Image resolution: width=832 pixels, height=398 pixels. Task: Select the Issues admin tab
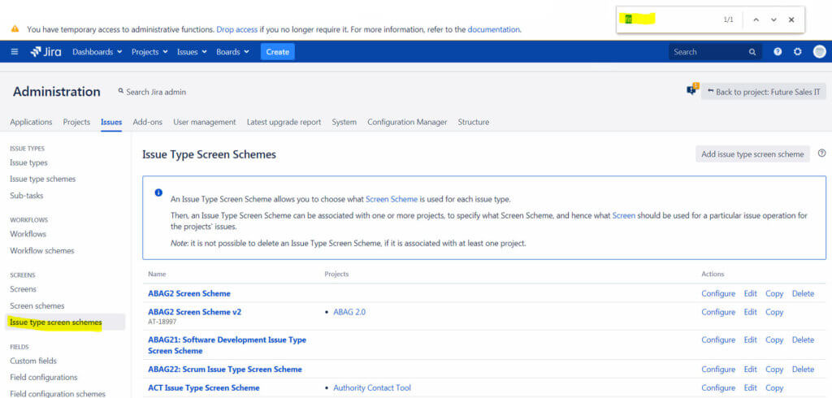point(111,122)
